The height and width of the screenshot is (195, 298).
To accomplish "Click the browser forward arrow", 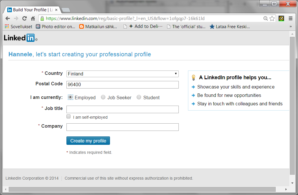I will click(x=16, y=19).
